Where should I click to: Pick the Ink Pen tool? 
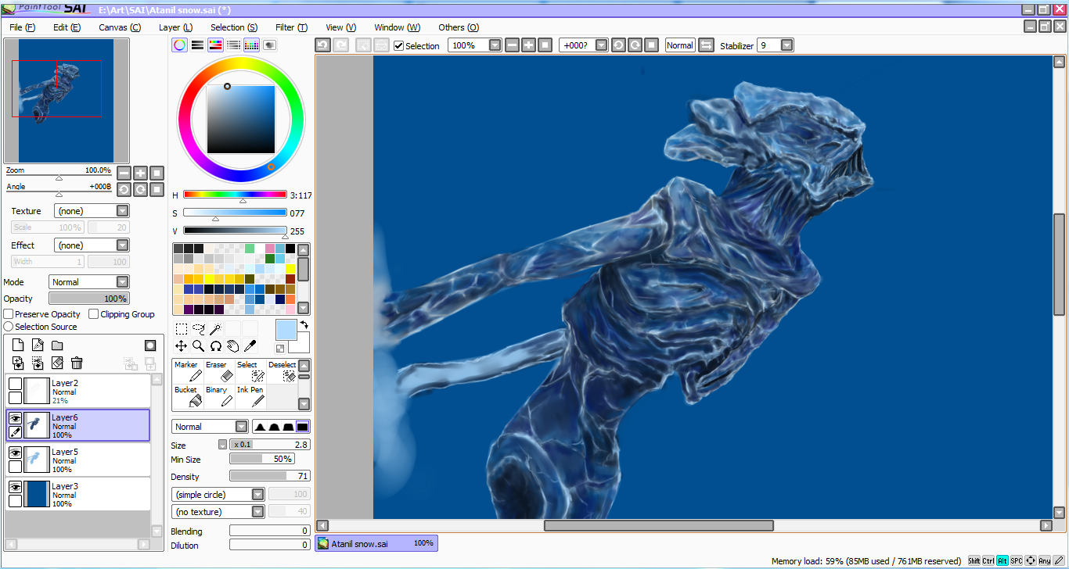pyautogui.click(x=250, y=396)
